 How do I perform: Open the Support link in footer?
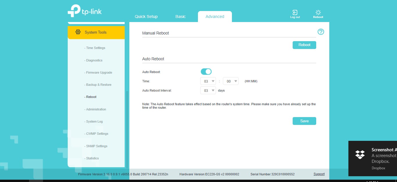click(319, 174)
